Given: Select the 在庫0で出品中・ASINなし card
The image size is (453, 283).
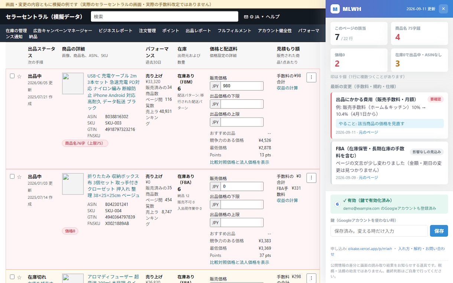Looking at the screenshot, I should coord(420,60).
